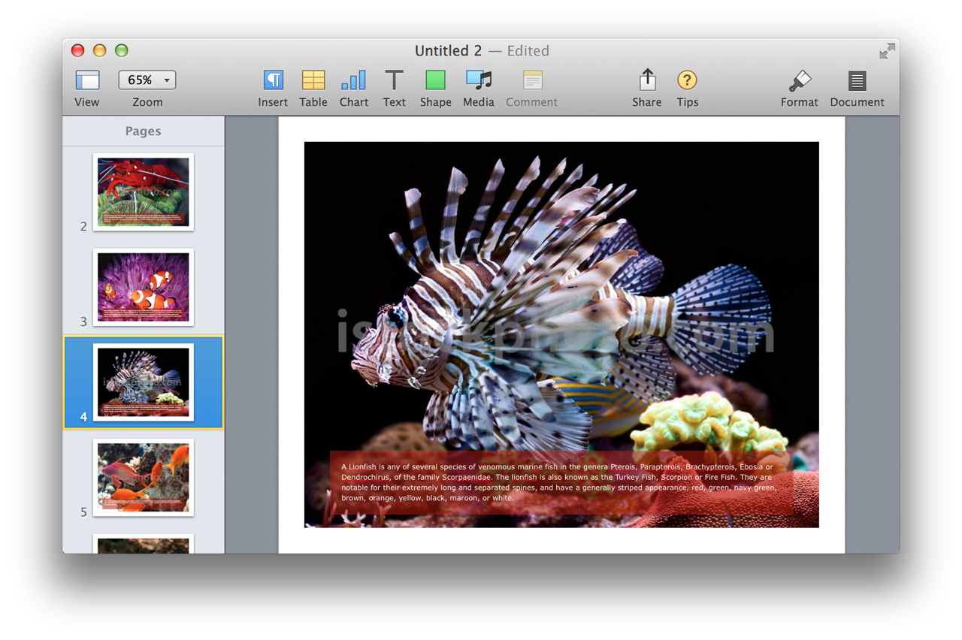Click the Pages sidebar header
The height and width of the screenshot is (640, 962).
[143, 131]
